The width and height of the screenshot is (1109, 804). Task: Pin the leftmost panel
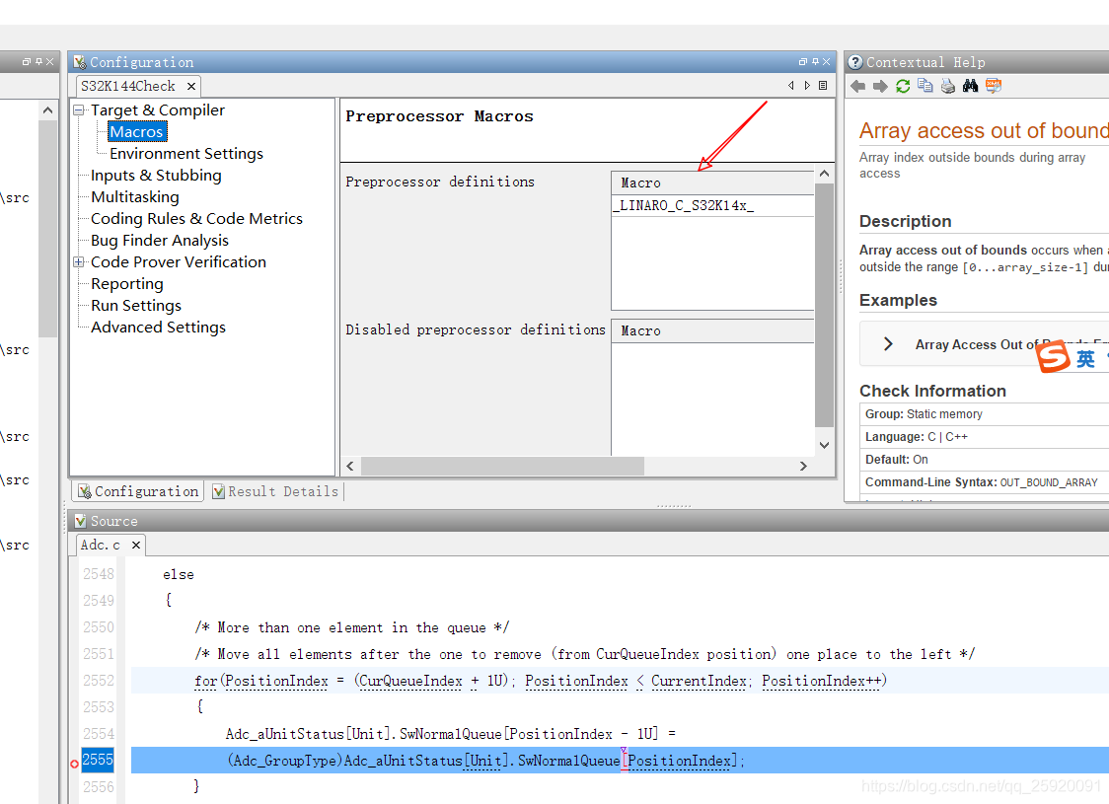(38, 62)
